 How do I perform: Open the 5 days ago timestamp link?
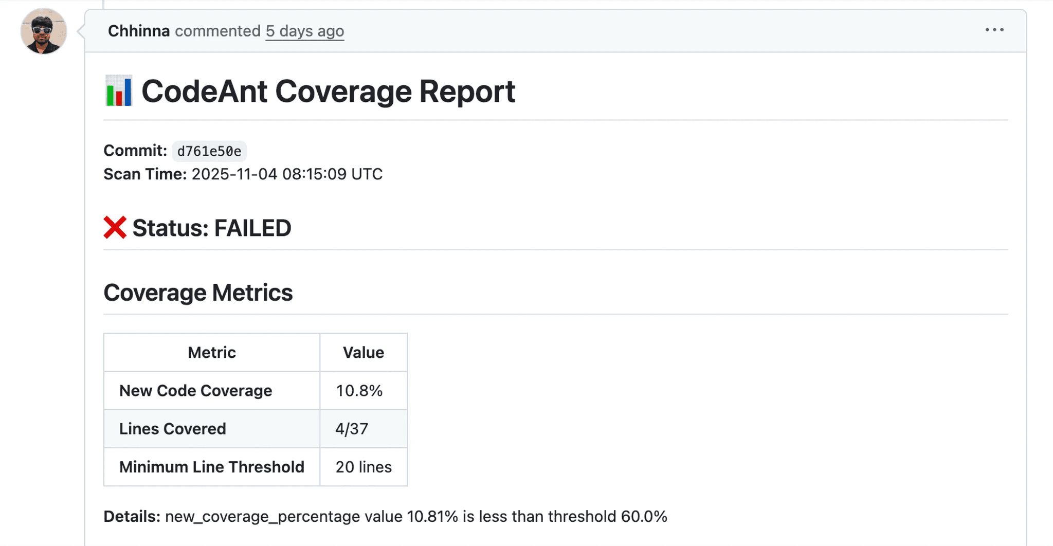pos(304,31)
